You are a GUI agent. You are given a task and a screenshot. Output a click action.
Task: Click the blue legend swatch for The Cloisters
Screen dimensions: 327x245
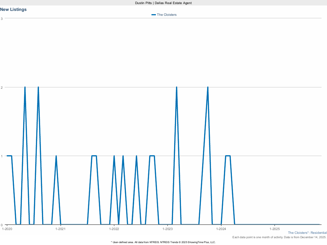coord(153,15)
